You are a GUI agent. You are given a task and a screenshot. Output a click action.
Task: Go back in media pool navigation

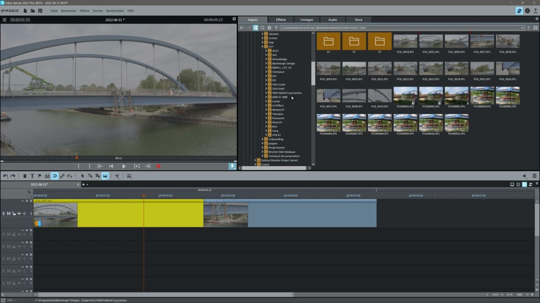coord(242,28)
